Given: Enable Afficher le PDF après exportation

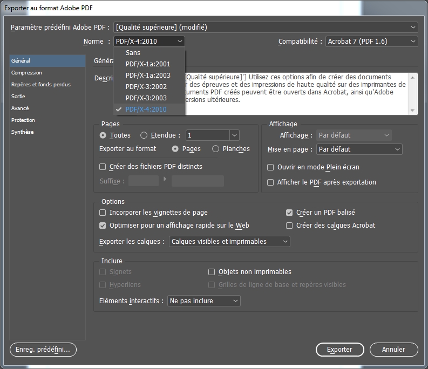Looking at the screenshot, I should [x=270, y=182].
